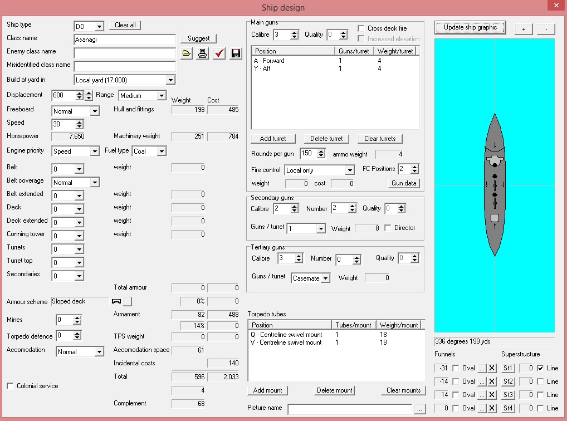
Task: Open Gun data
Action: (404, 183)
